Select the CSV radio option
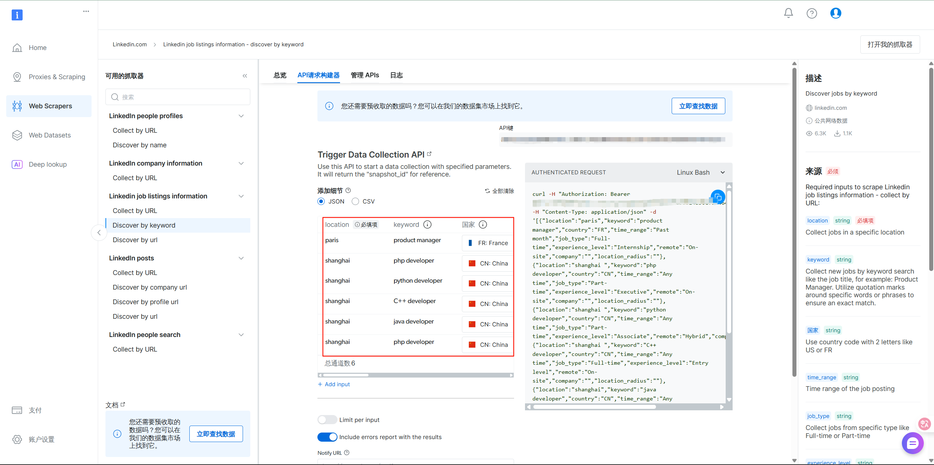This screenshot has height=465, width=934. point(355,201)
